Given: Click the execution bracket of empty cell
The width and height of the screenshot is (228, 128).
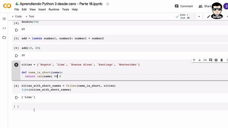Looking at the screenshot, I should pos(16,107).
